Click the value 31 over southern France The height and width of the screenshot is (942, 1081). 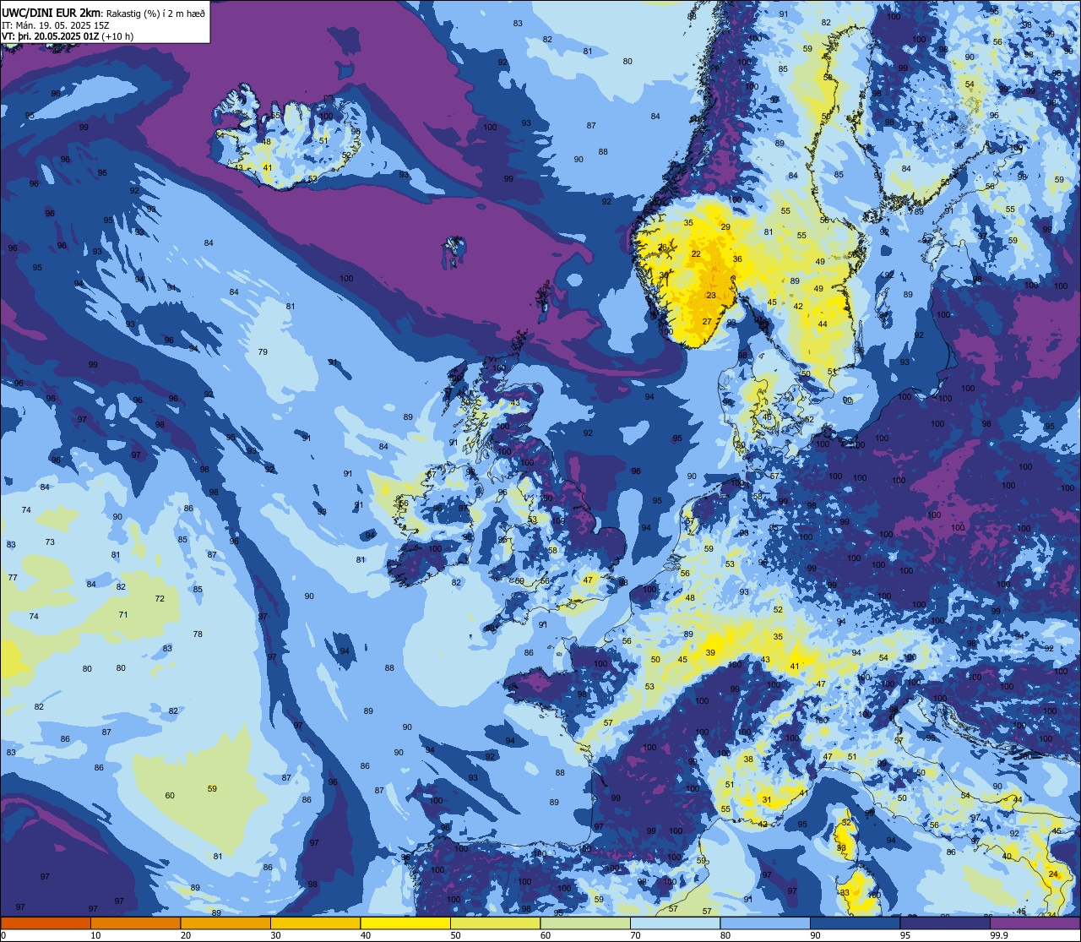(x=767, y=799)
